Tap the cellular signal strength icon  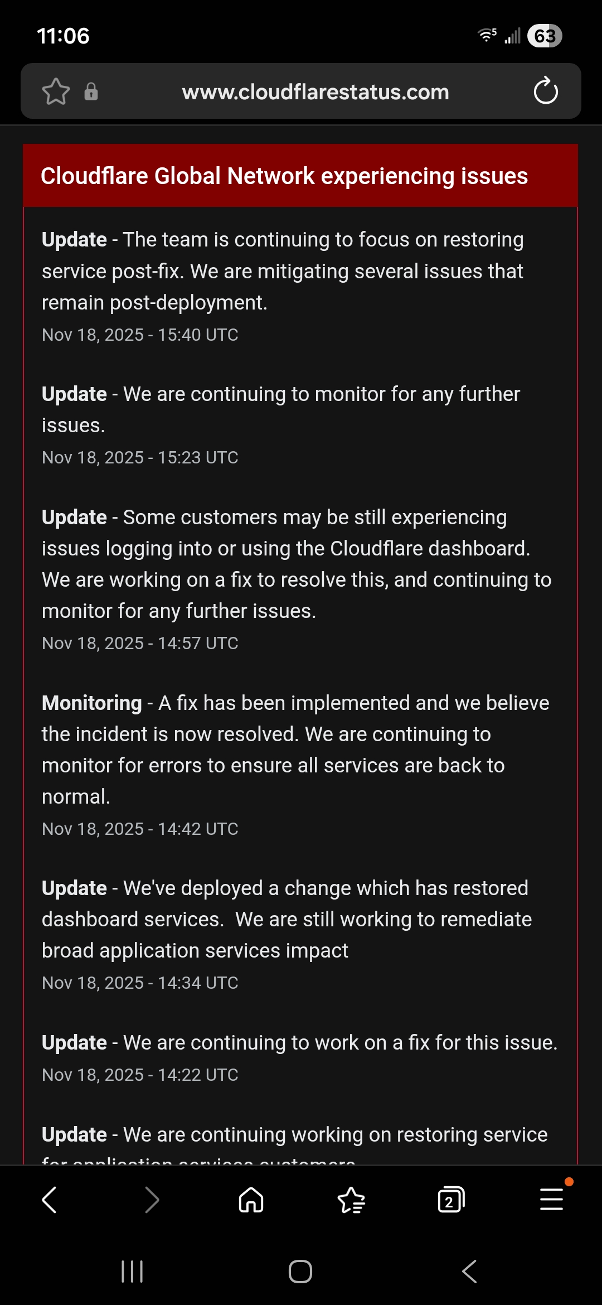[513, 36]
